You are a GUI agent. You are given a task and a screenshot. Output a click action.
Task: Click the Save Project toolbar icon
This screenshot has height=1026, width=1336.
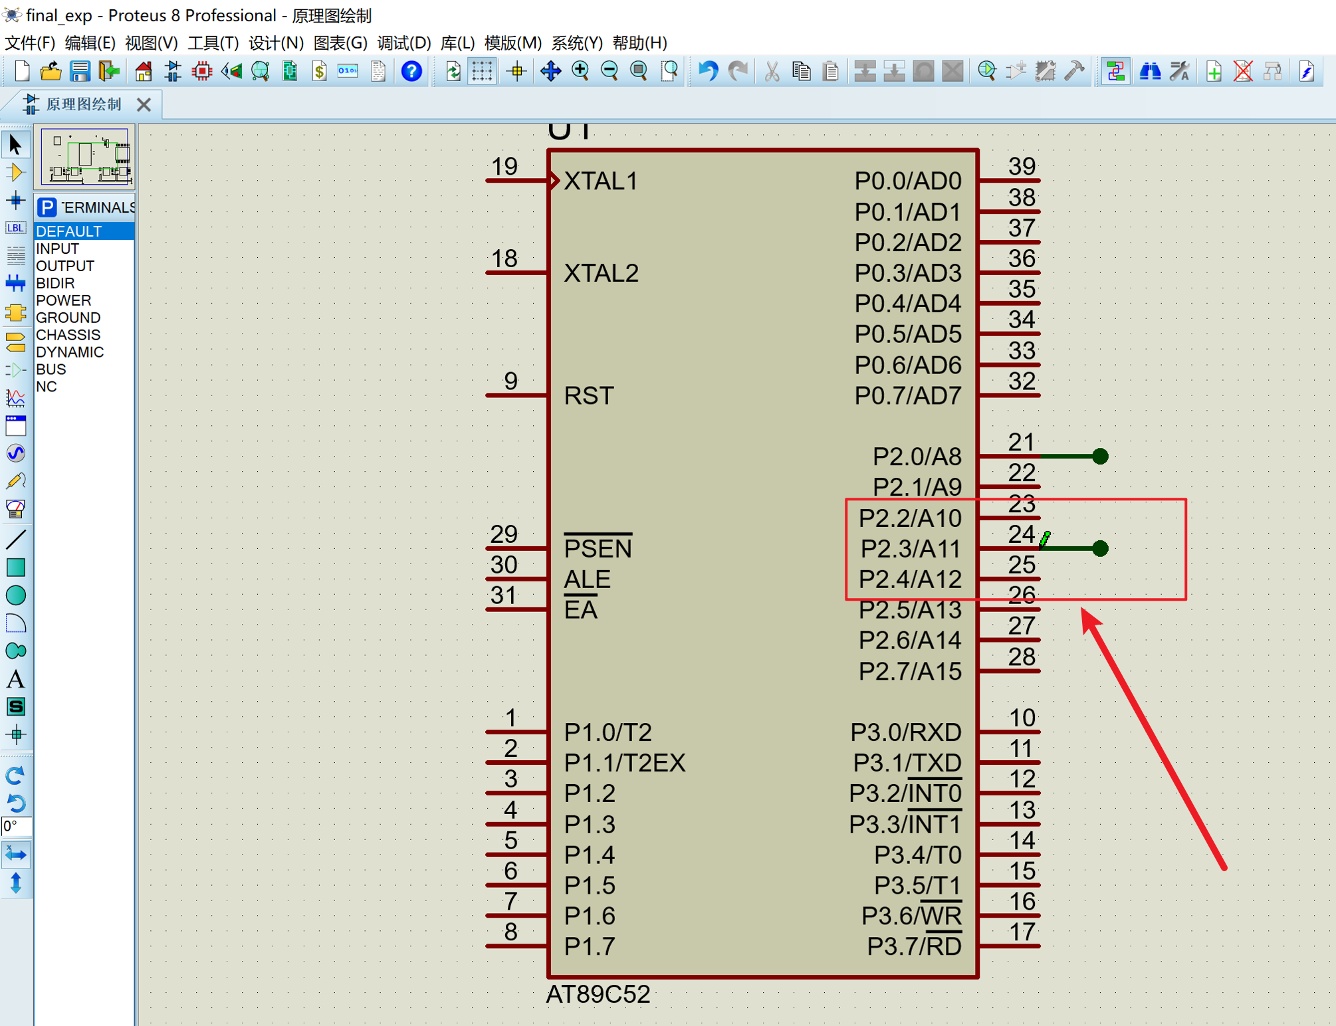(x=80, y=71)
